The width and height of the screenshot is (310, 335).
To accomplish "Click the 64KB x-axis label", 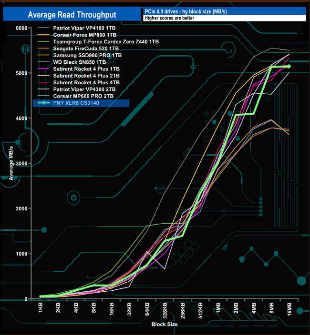I will click(147, 309).
